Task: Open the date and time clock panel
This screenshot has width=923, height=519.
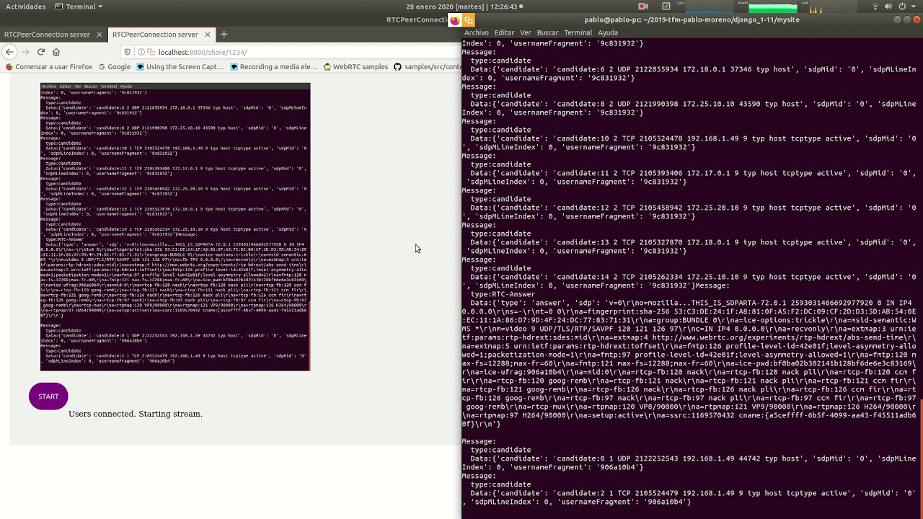Action: [x=464, y=6]
